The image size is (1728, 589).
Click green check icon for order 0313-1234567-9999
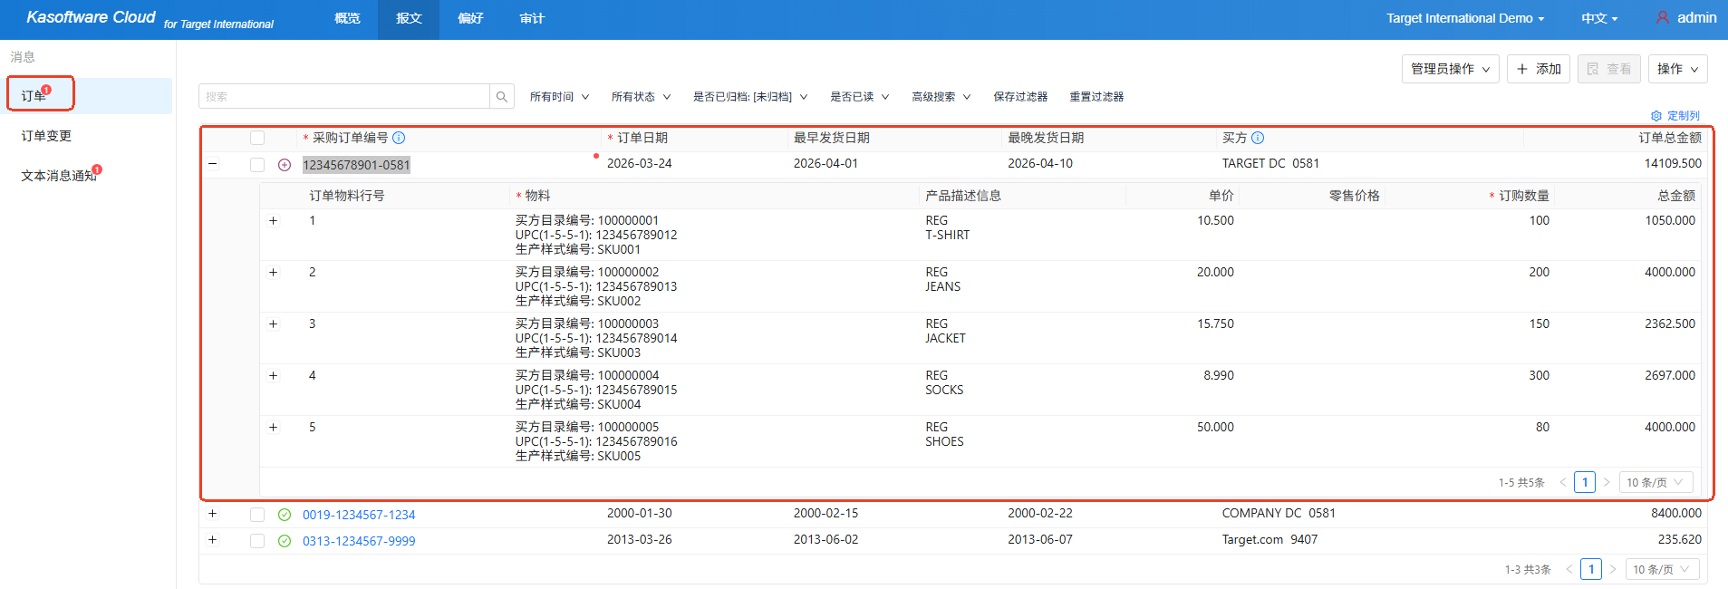pos(285,541)
